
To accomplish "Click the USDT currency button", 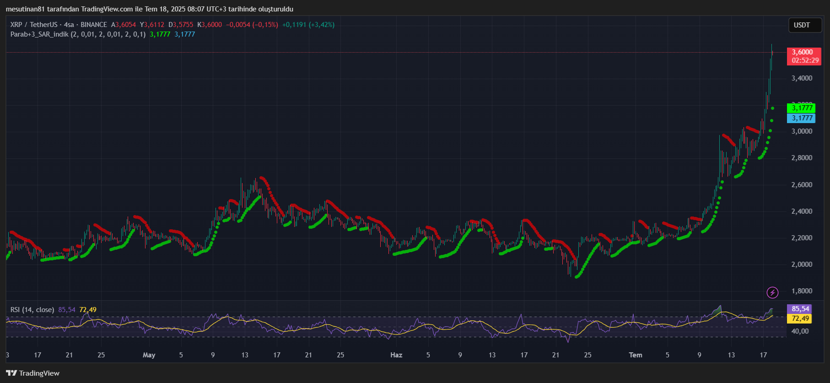I will pos(805,25).
